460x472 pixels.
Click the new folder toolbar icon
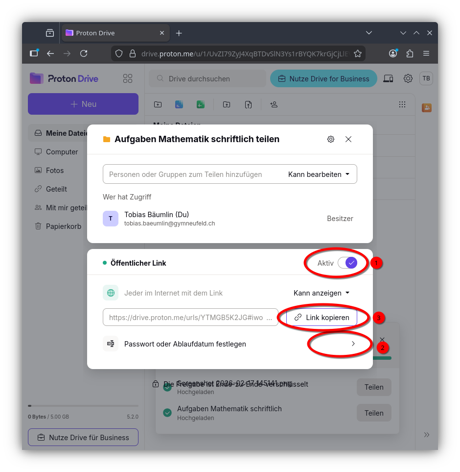coord(158,104)
